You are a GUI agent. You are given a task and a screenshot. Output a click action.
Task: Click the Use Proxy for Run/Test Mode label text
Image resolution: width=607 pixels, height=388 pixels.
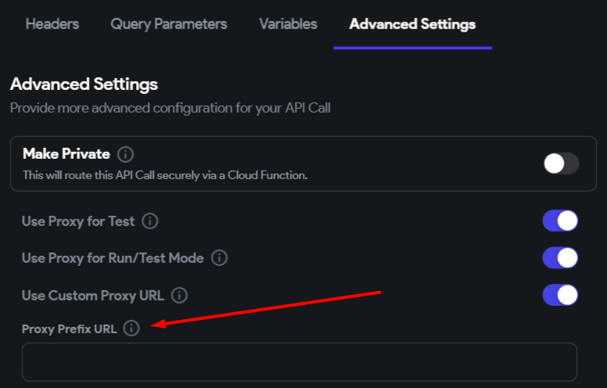113,257
